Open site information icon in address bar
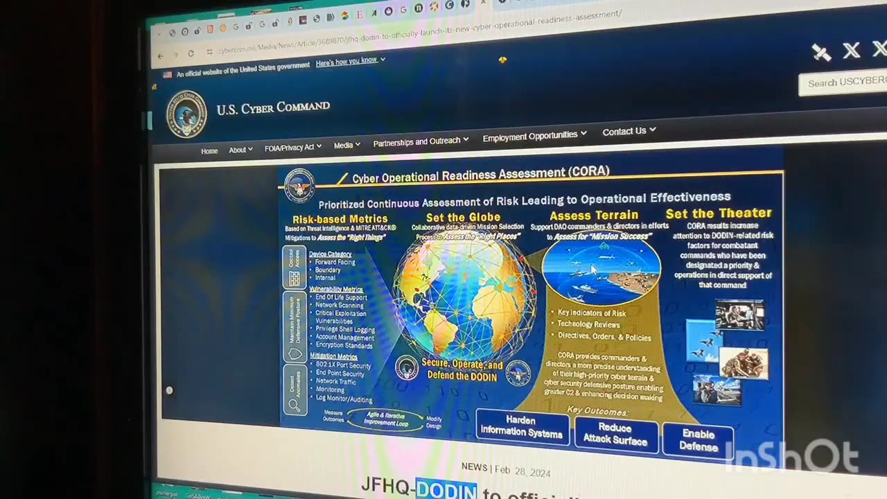The image size is (887, 499). (x=209, y=52)
